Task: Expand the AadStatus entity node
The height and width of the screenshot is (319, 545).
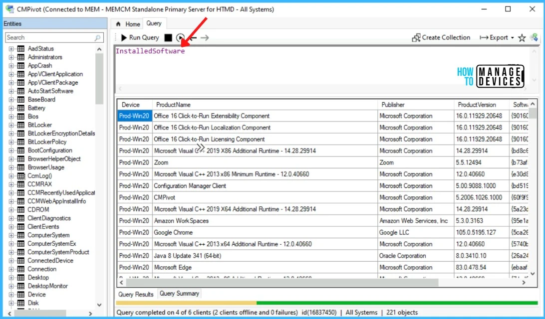Action: coord(11,48)
